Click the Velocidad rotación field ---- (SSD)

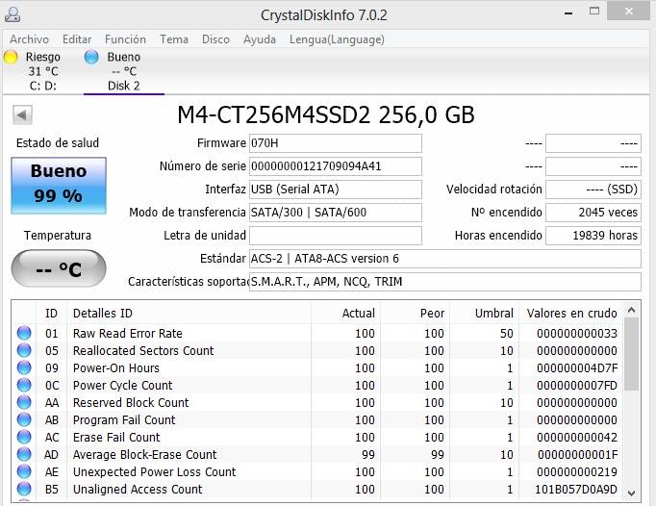click(593, 190)
